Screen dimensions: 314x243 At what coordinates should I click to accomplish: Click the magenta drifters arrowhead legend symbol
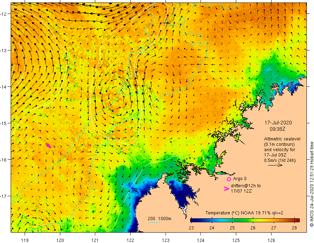[226, 189]
